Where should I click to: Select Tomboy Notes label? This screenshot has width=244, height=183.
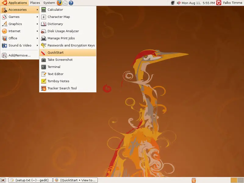pyautogui.click(x=58, y=81)
